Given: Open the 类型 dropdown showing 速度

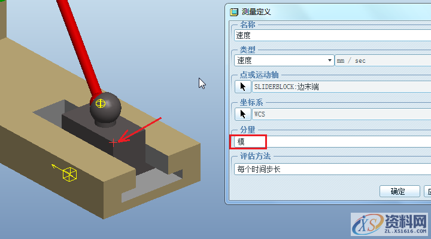Looking at the screenshot, I should 284,60.
